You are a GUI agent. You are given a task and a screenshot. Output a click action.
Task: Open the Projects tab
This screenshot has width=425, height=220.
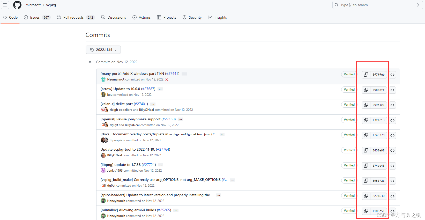167,17
